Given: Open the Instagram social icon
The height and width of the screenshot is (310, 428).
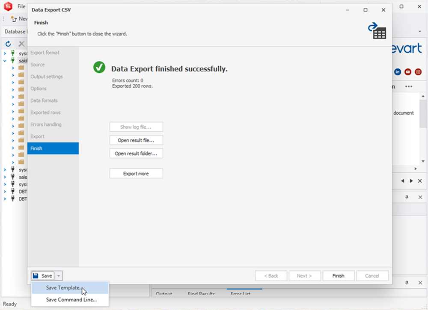Looking at the screenshot, I should [x=418, y=72].
